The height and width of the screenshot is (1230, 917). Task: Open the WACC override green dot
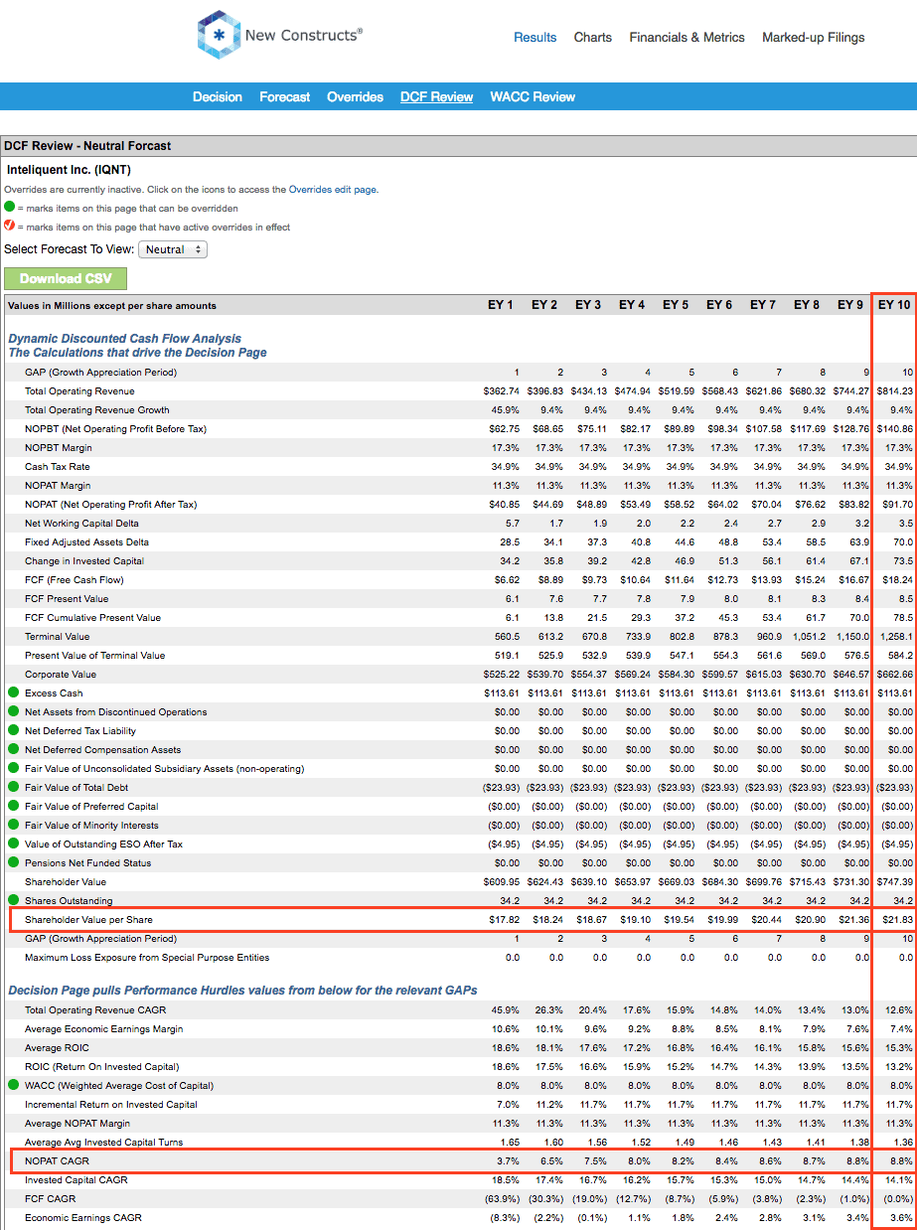click(13, 1085)
